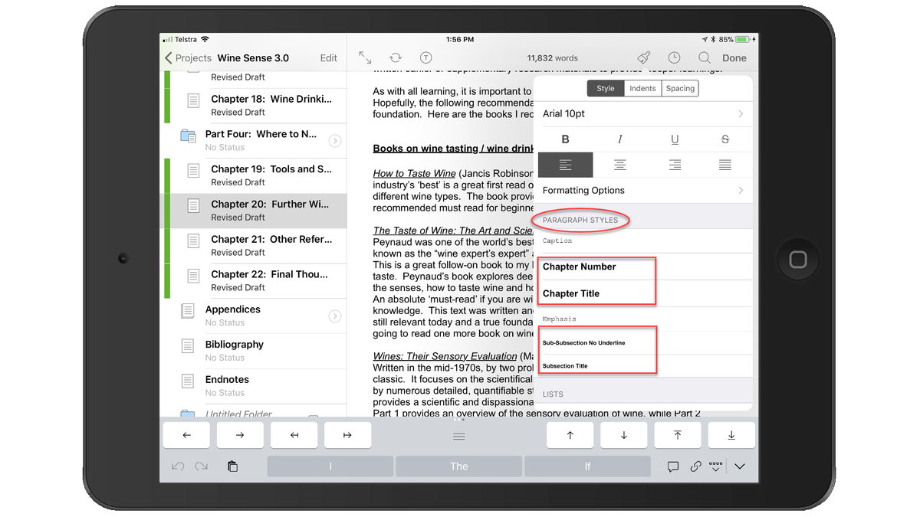Hide keyboard with down chevron
Screen dimensions: 920x517
(740, 466)
